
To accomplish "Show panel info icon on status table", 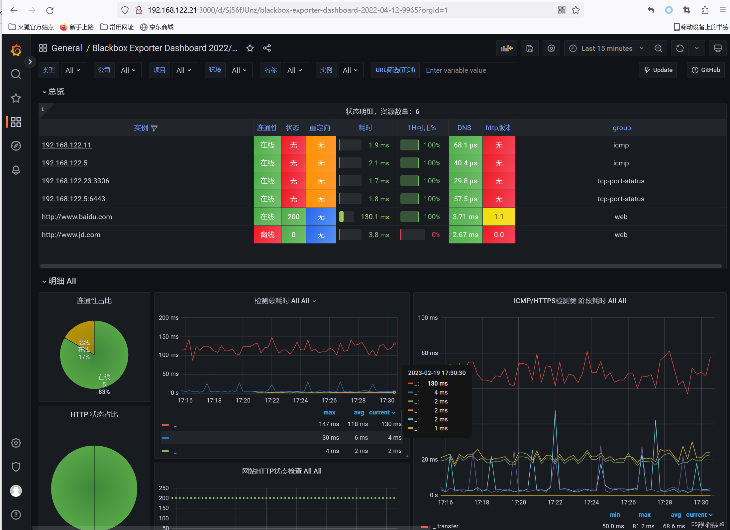I will click(x=43, y=109).
